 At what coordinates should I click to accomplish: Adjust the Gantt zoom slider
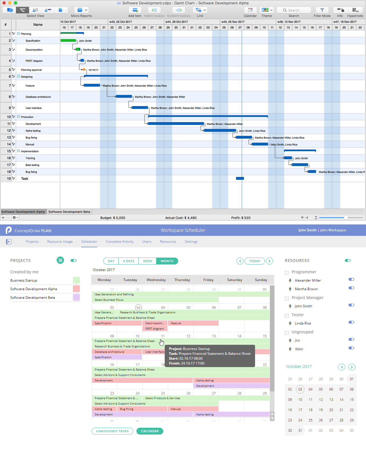pos(346,218)
